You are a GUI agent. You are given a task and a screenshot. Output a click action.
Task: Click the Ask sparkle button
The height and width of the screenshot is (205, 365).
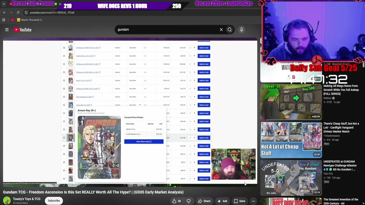222,201
